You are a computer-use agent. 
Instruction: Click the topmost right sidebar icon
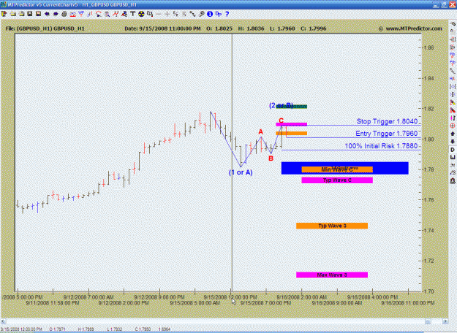[x=453, y=23]
